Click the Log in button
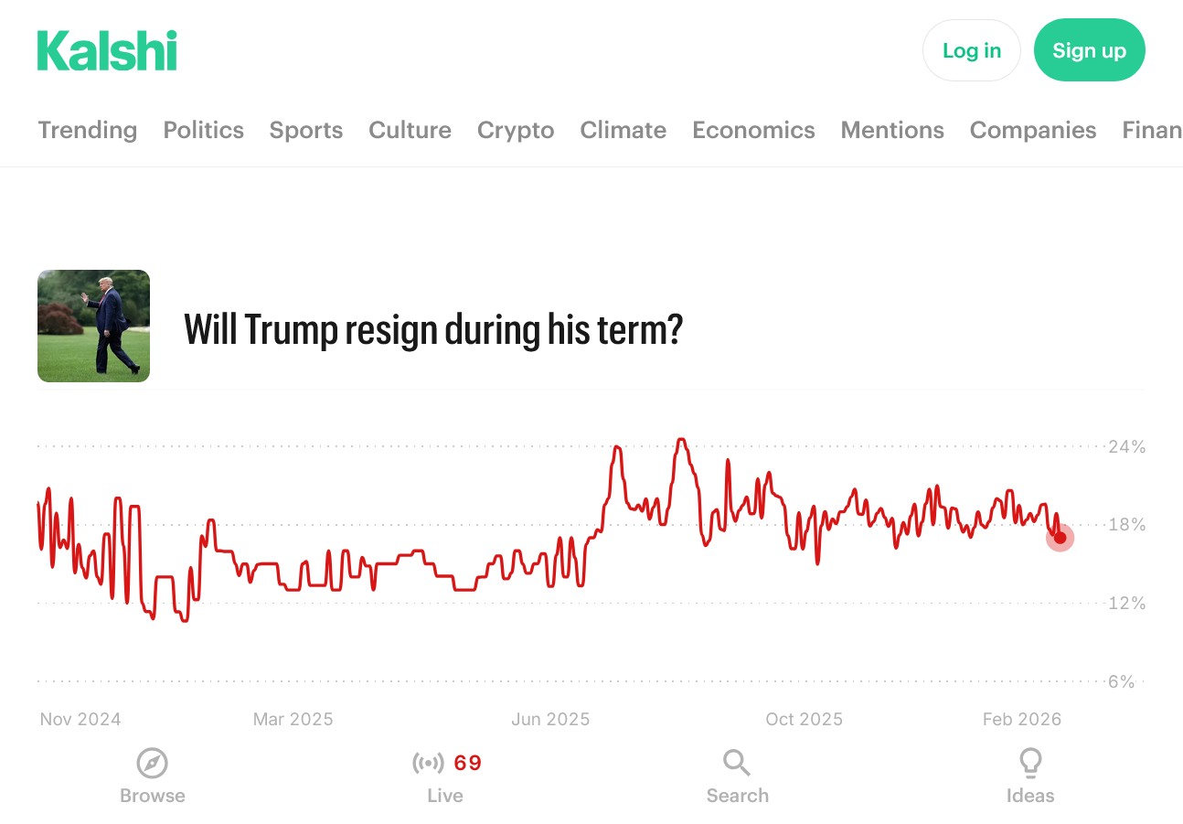Screen dimensions: 1183x824 tap(971, 50)
